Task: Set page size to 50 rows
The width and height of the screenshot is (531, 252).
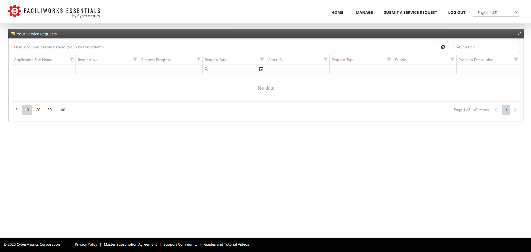Action: (50, 110)
